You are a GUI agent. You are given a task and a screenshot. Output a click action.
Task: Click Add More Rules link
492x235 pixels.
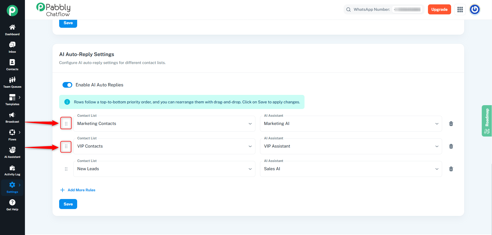tap(78, 190)
